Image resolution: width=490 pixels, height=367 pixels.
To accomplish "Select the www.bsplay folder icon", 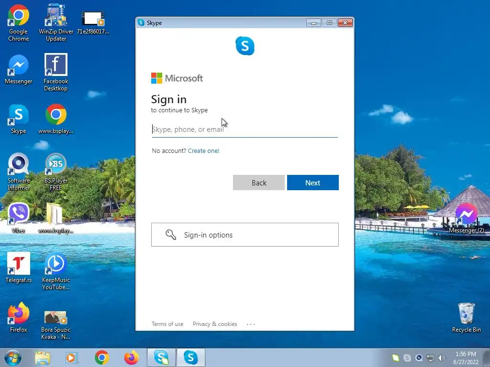I will coord(56,218).
